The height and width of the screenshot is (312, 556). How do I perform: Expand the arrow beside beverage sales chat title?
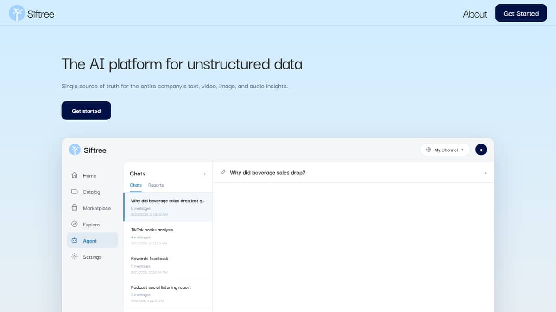[x=485, y=173]
